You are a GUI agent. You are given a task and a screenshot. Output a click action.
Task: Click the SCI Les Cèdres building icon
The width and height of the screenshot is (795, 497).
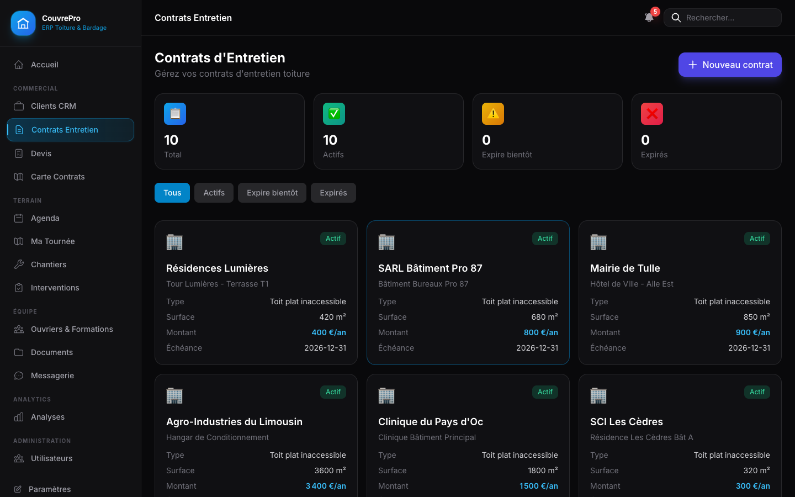point(598,395)
